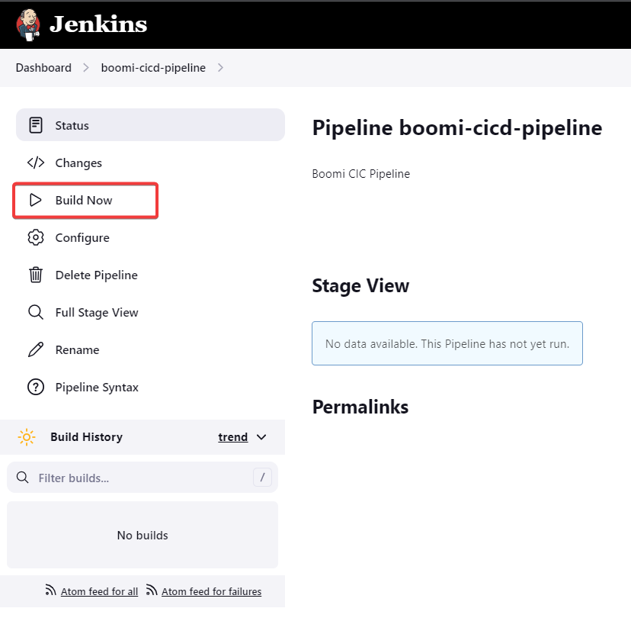The height and width of the screenshot is (634, 631).
Task: Open Full Stage View
Action: [97, 313]
